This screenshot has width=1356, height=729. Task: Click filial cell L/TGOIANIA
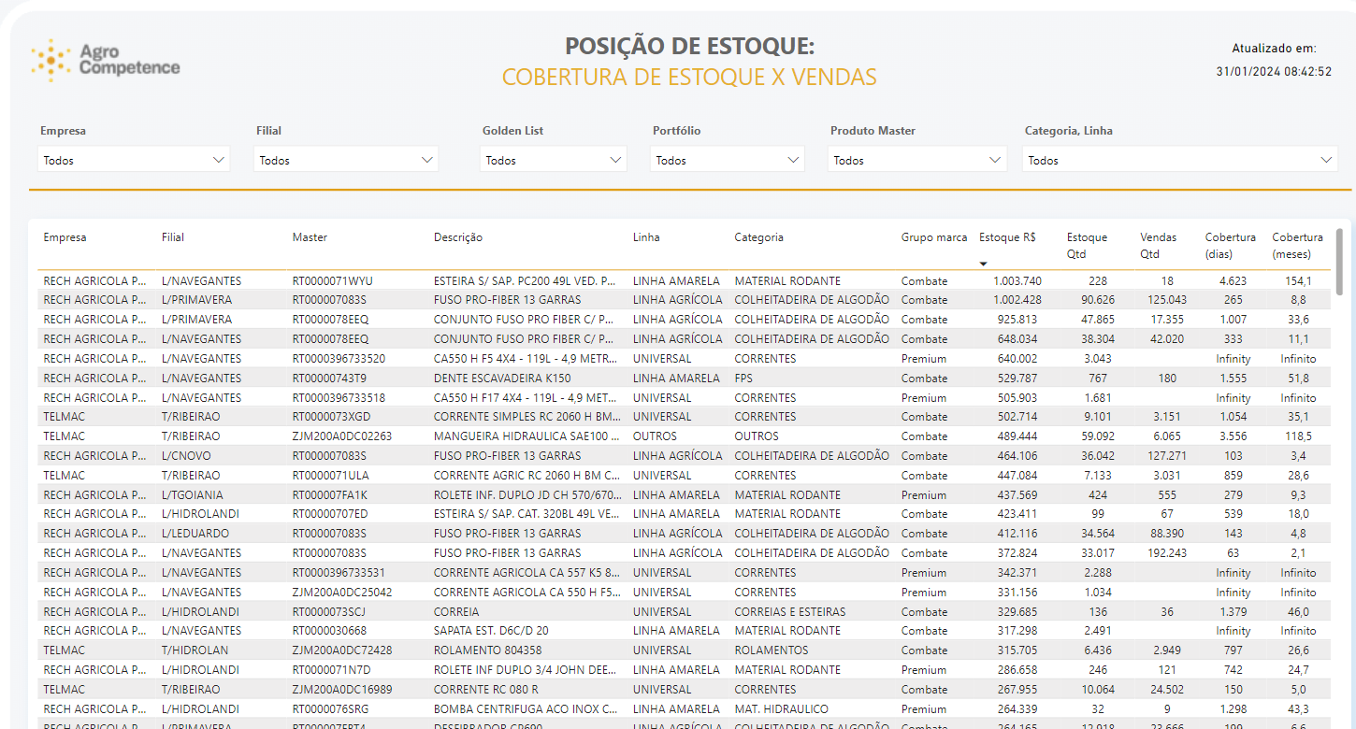[x=192, y=495]
